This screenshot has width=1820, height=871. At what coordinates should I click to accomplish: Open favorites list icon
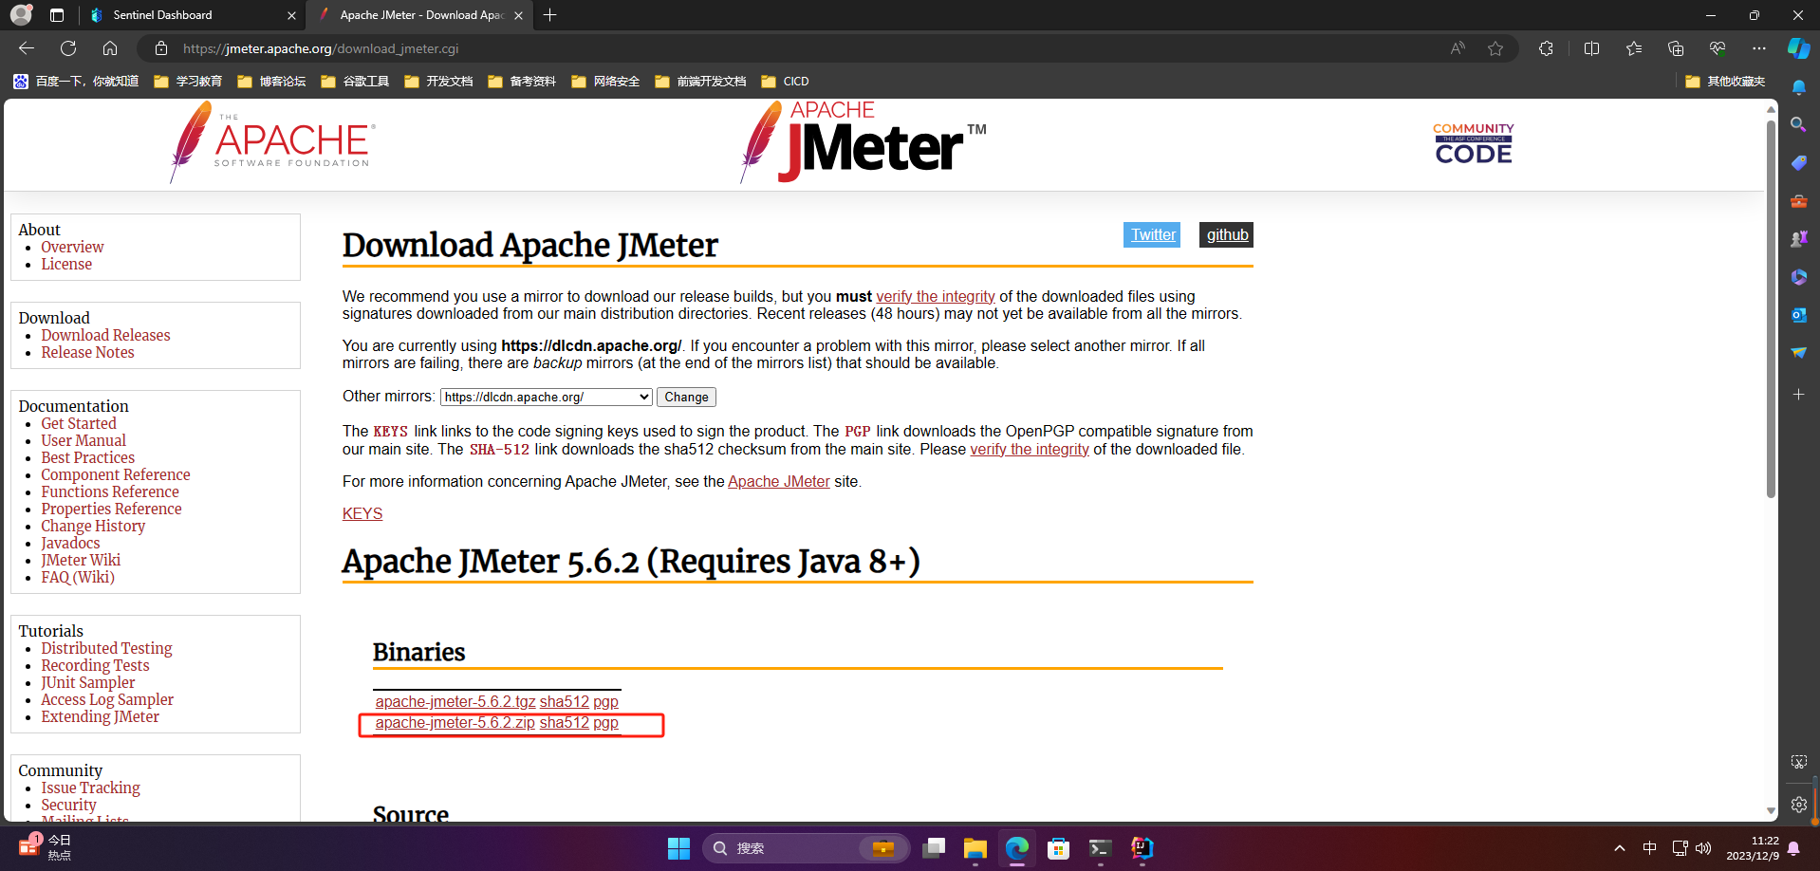[1634, 48]
